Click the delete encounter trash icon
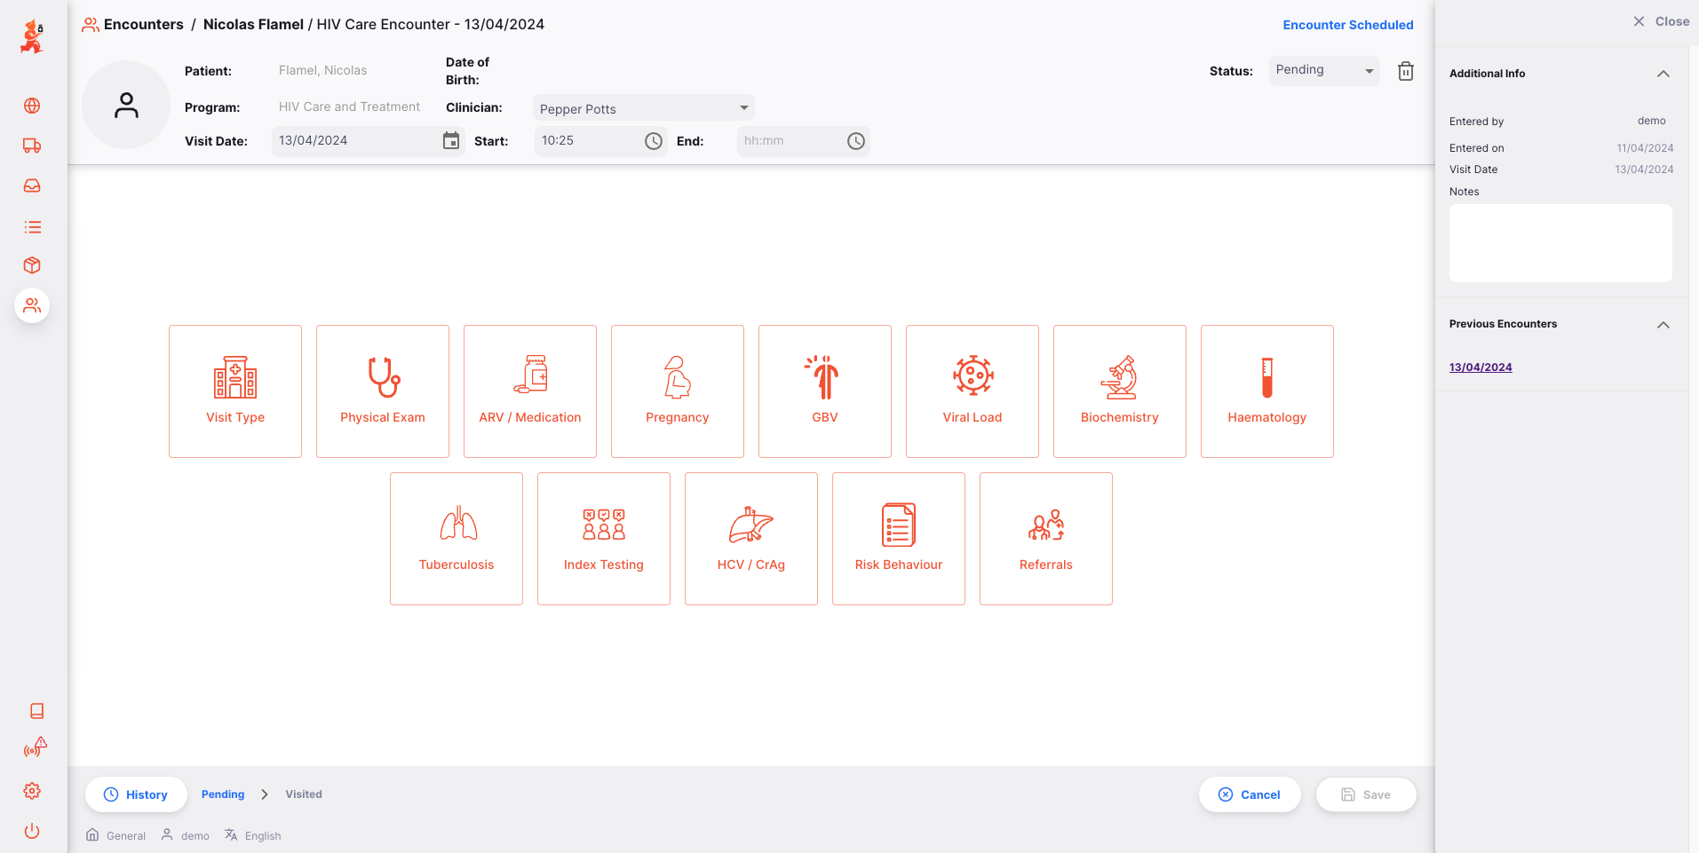 (1405, 71)
